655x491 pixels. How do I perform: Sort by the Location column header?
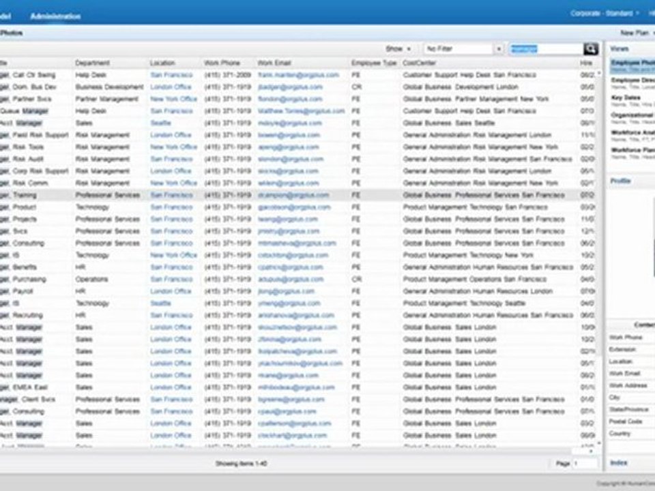[x=162, y=63]
